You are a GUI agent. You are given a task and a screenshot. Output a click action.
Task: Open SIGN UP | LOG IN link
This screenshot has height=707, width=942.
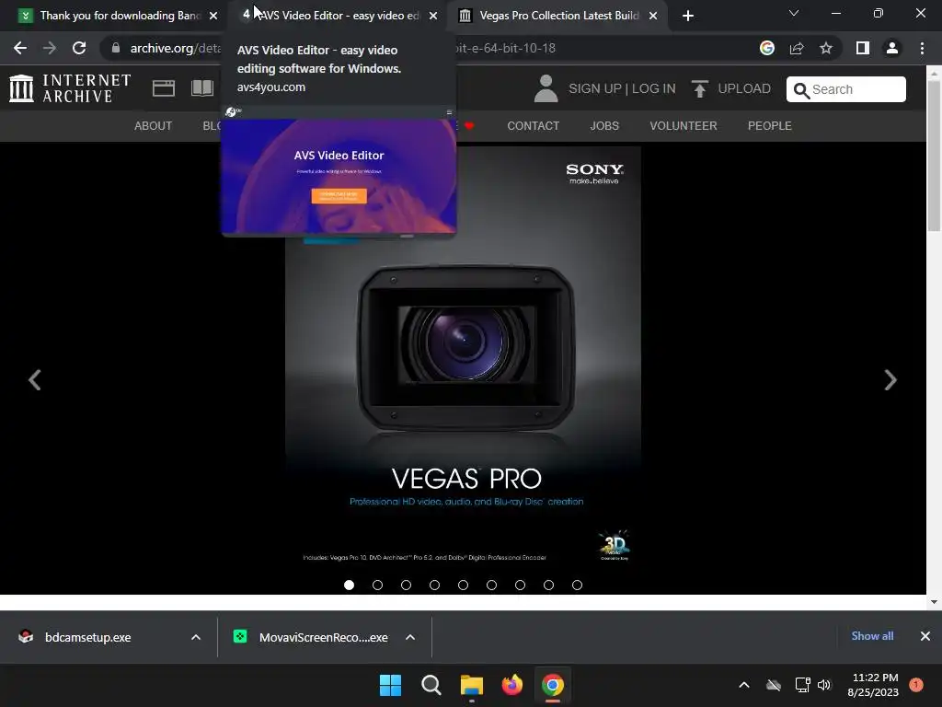(x=622, y=89)
